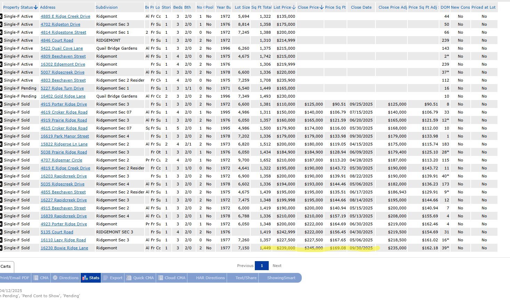Switch to the Carts tab

(x=6, y=266)
